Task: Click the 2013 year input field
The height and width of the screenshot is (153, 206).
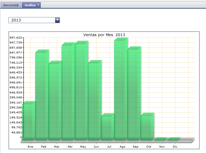Action: pyautogui.click(x=31, y=20)
